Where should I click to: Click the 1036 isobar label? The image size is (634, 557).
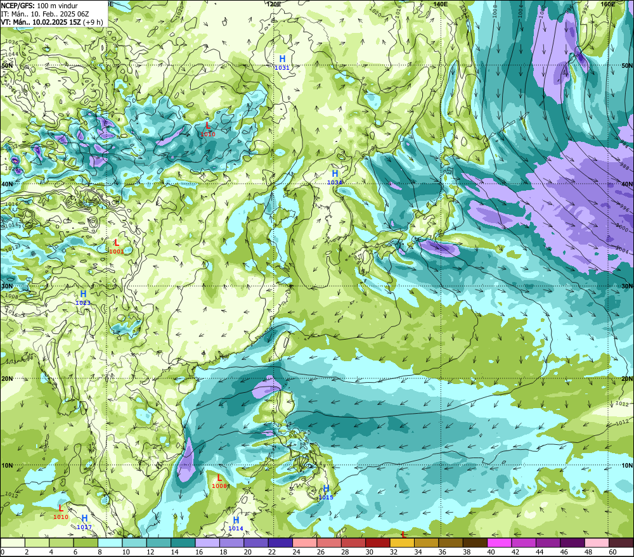click(11, 42)
